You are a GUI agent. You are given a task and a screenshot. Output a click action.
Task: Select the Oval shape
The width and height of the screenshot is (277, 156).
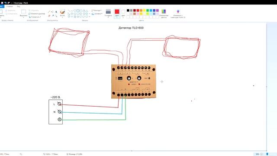75,11
